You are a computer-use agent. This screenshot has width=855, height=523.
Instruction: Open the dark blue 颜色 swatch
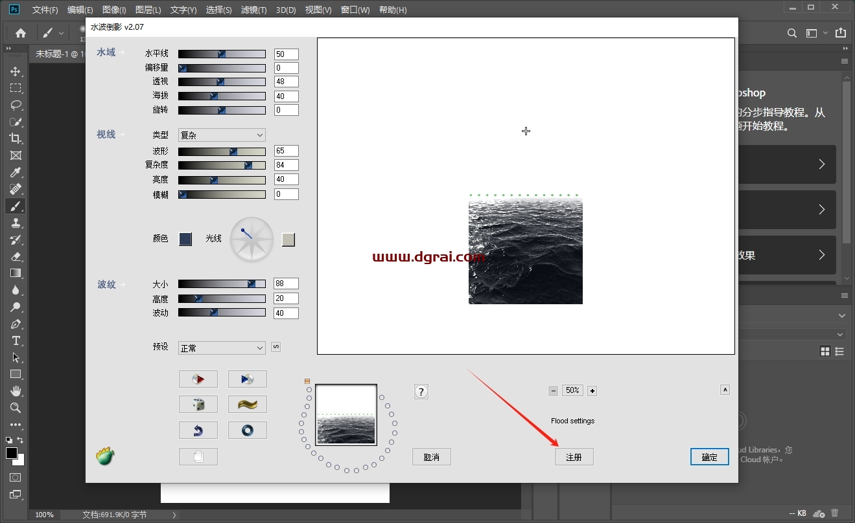pos(185,239)
